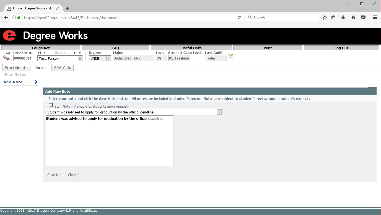
Task: Click the Find student magnifier icon
Action: [6, 58]
